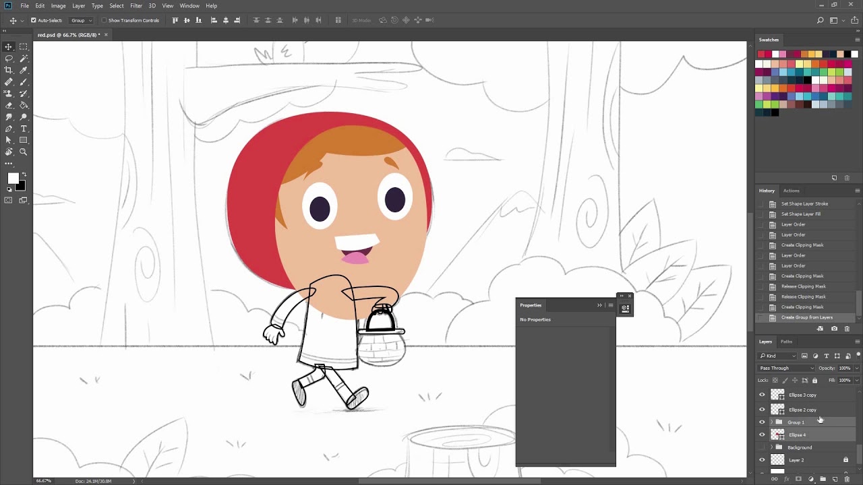
Task: Select the Path Selection tool
Action: coord(9,140)
